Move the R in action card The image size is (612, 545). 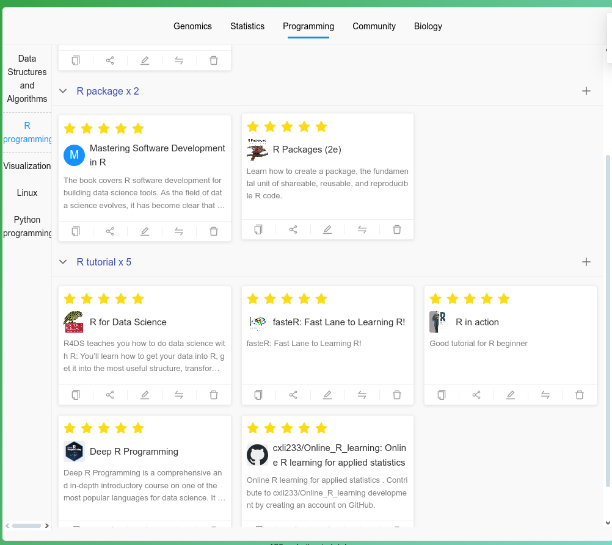click(x=545, y=395)
